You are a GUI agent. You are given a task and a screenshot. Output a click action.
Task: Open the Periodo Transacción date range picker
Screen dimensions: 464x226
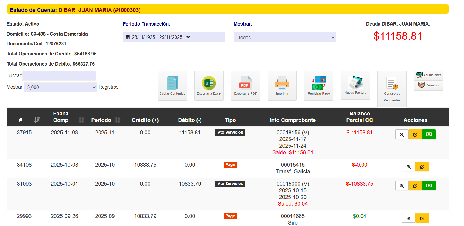(174, 37)
